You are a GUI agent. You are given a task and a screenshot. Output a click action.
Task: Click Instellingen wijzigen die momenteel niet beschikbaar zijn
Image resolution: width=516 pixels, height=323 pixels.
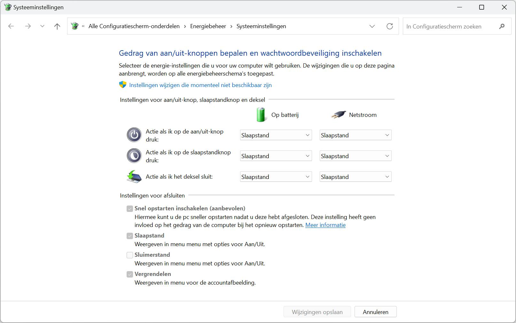click(200, 85)
